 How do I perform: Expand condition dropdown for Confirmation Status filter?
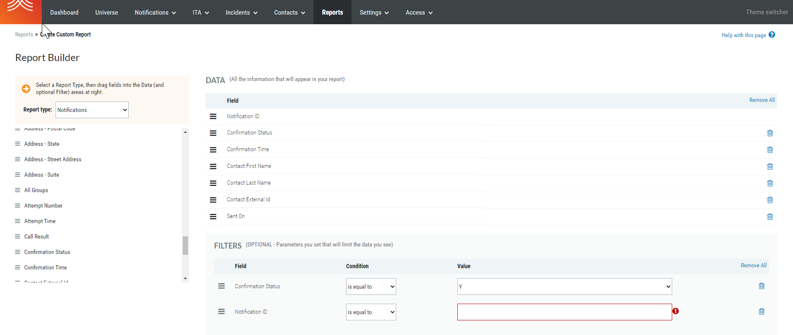(371, 287)
